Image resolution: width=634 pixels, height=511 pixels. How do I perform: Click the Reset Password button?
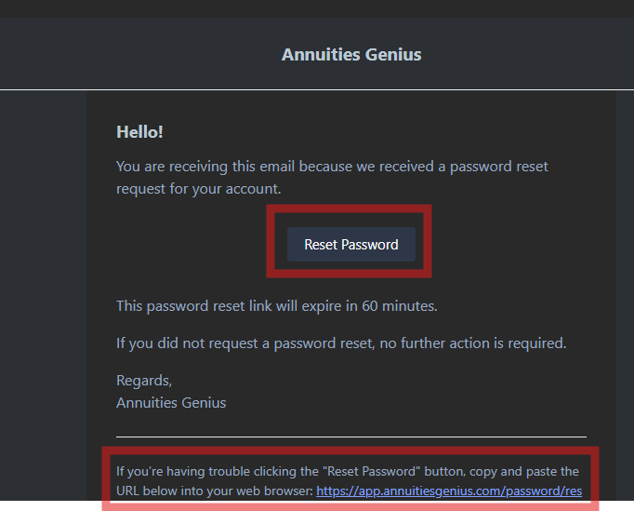point(350,245)
